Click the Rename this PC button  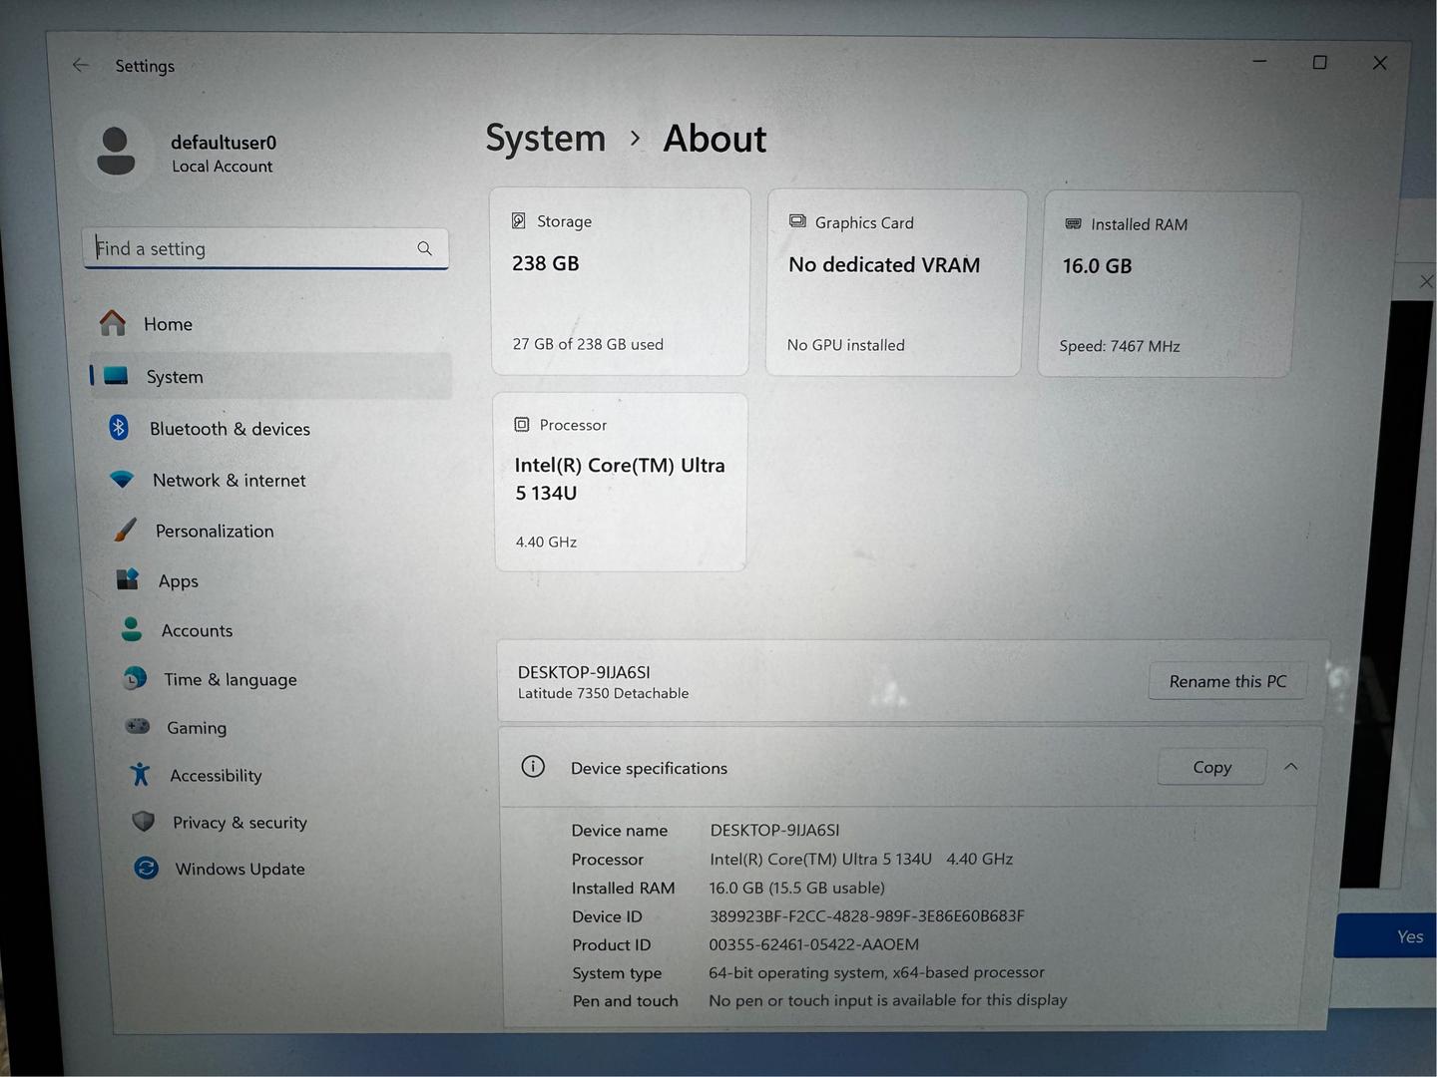click(1227, 681)
